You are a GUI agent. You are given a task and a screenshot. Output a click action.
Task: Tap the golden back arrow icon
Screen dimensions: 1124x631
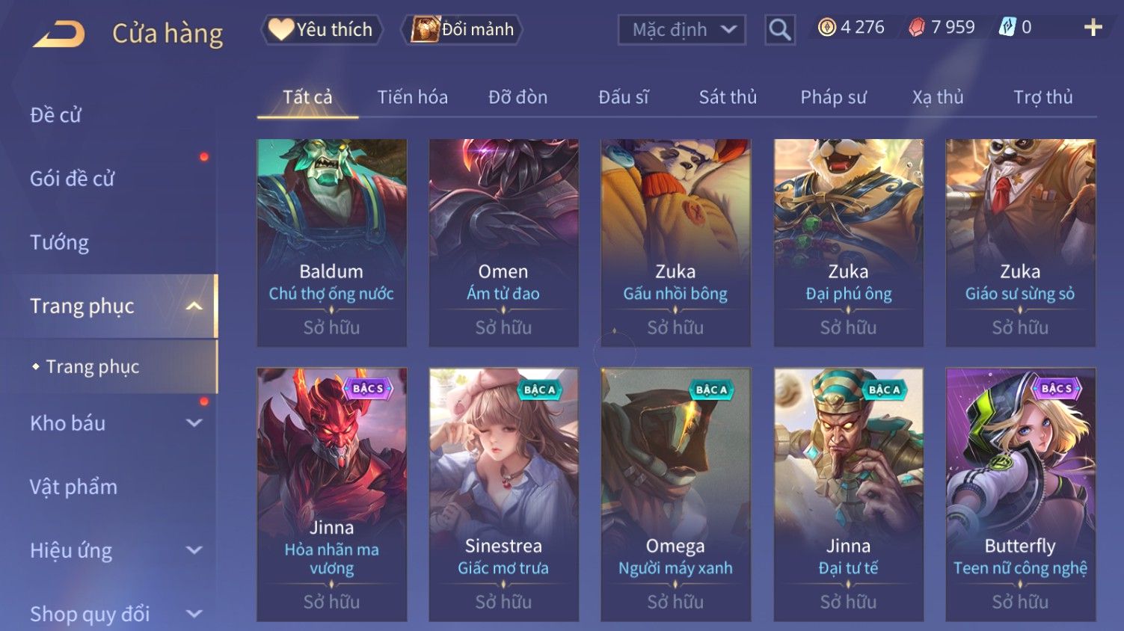click(59, 34)
